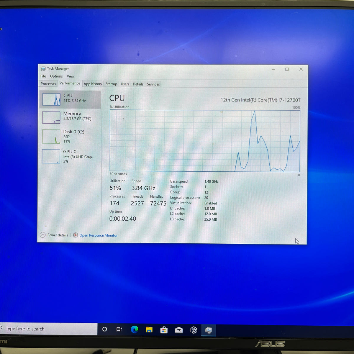Open File Explorer from the taskbar
This screenshot has height=354, width=354.
pos(149,330)
